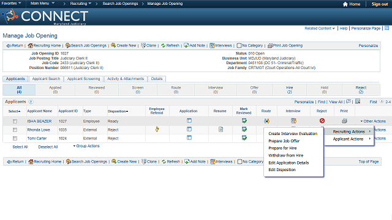This screenshot has height=220, width=392.
Task: Select the Rhonda Lowe checkbox
Action: click(x=15, y=130)
